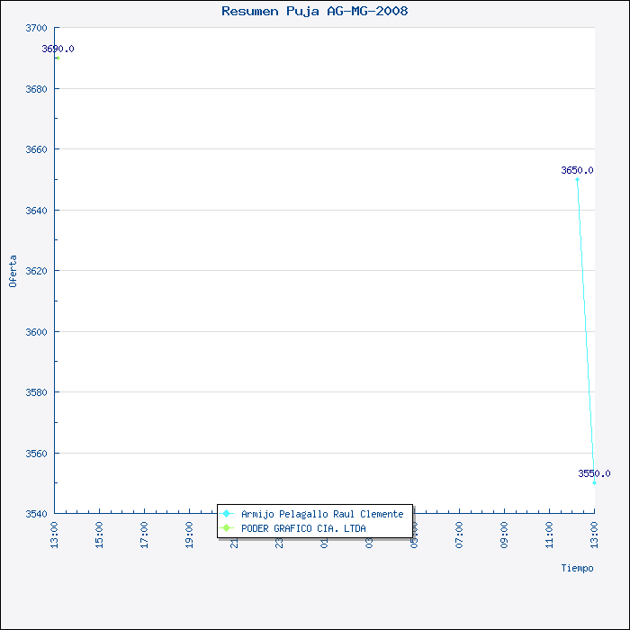Click the 'PODER GRAFICO CIA. LTDA' legend text
This screenshot has height=630, width=630.
coord(303,528)
